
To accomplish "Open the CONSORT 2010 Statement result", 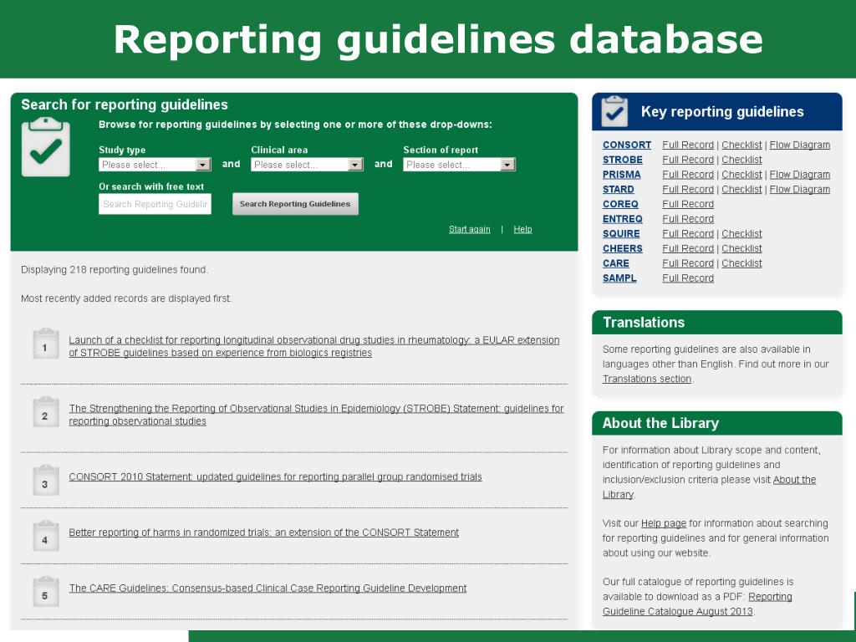I will [x=275, y=477].
